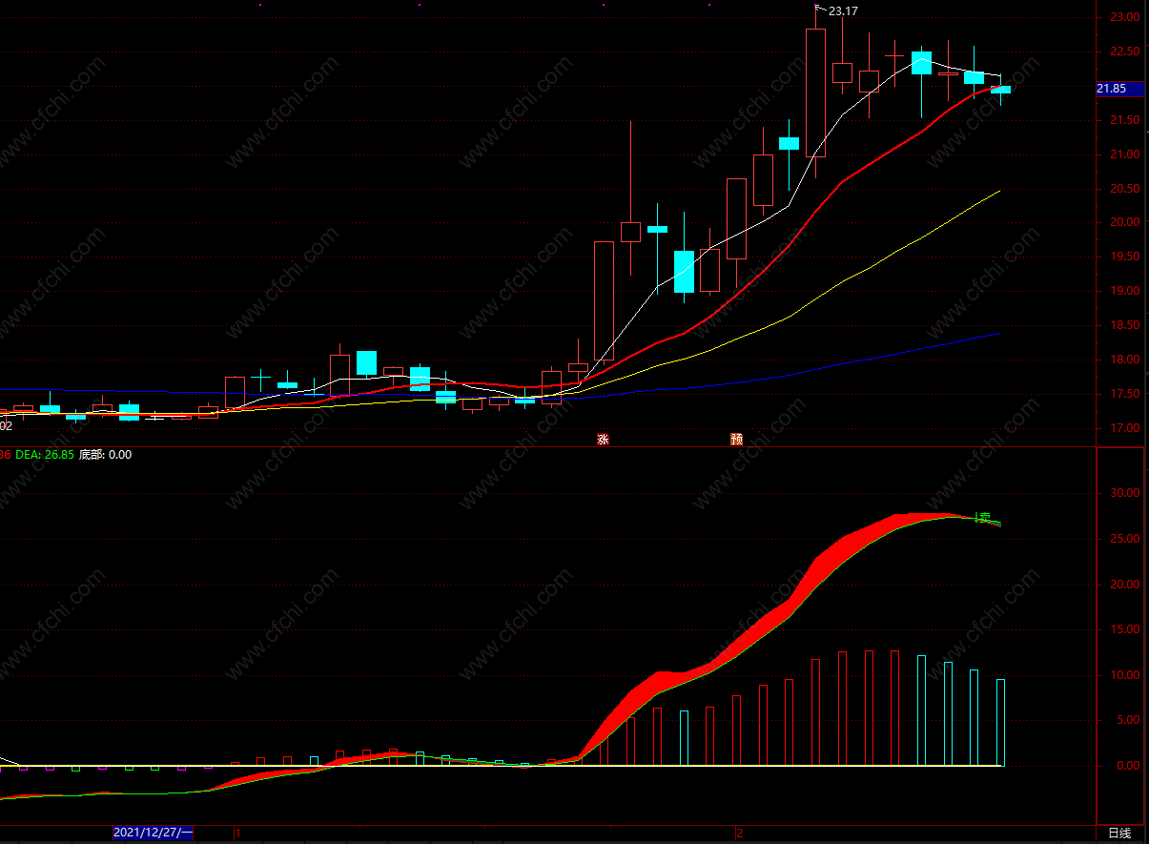Select the tall candle at the 23.17 high
Image resolution: width=1149 pixels, height=844 pixels.
pos(815,93)
